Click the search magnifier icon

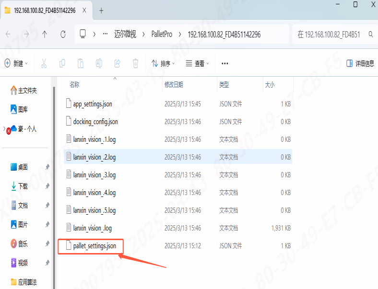[371, 35]
